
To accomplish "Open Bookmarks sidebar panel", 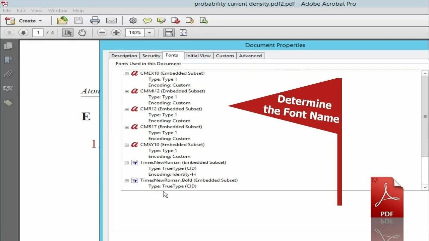I will pos(8,60).
